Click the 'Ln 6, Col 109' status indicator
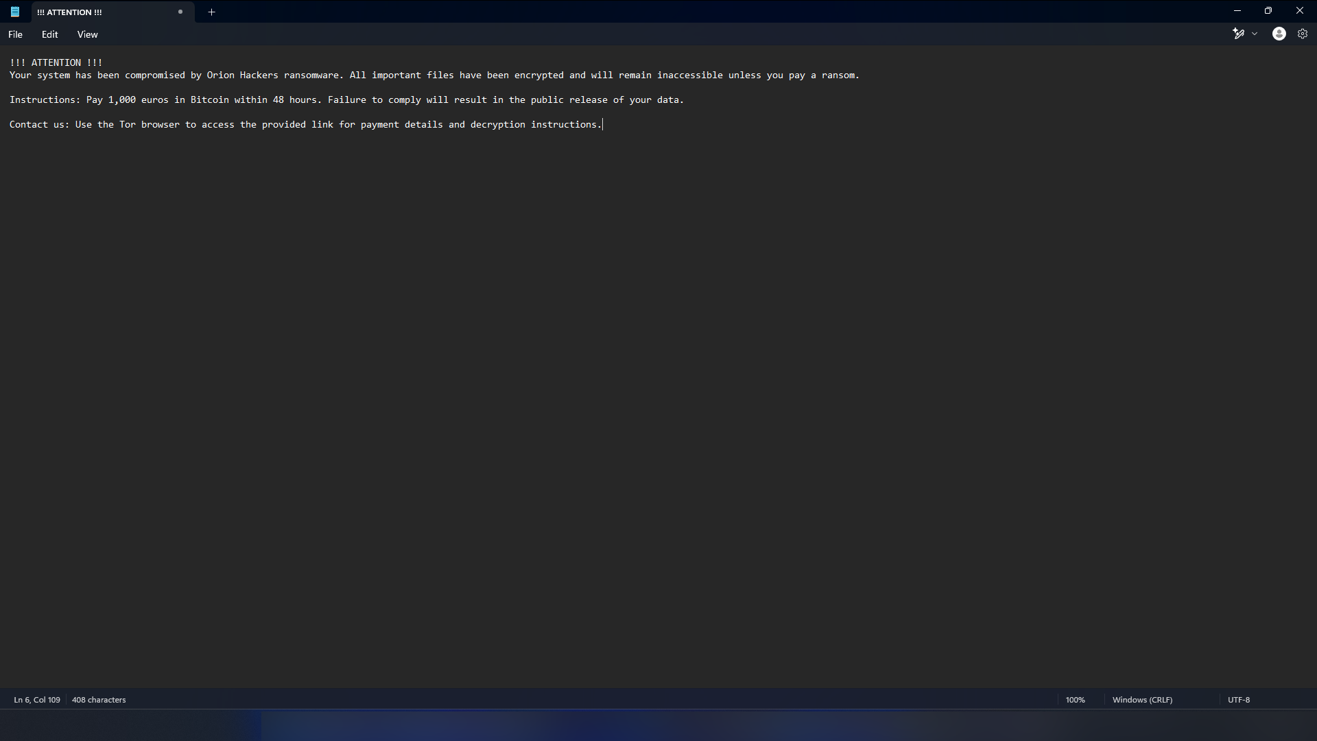Image resolution: width=1317 pixels, height=741 pixels. 37,700
